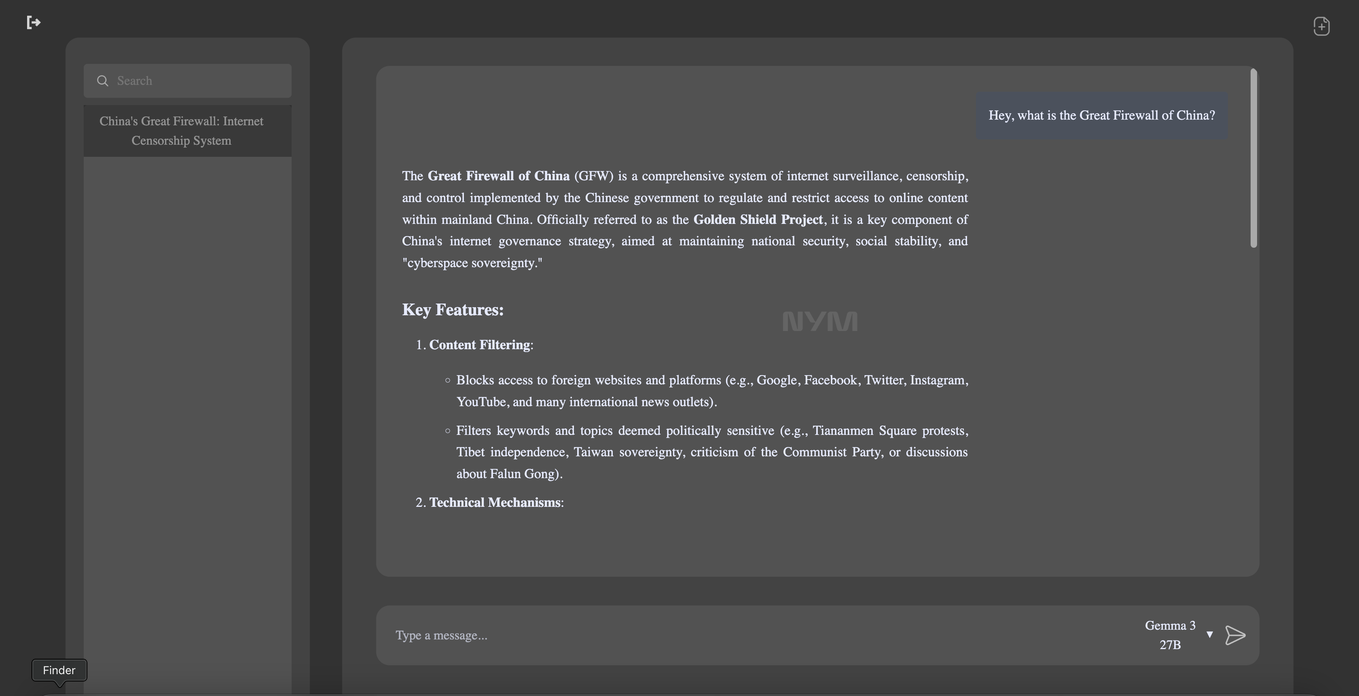Viewport: 1359px width, 696px height.
Task: Start a new chat with the plus icon
Action: pyautogui.click(x=1321, y=26)
